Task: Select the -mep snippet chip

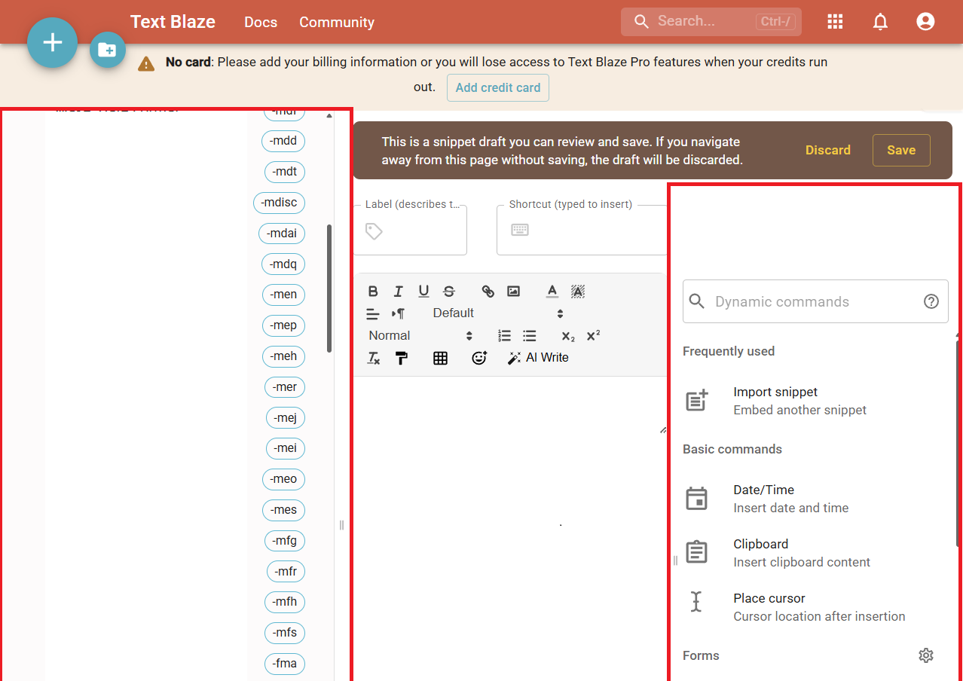Action: coord(284,325)
